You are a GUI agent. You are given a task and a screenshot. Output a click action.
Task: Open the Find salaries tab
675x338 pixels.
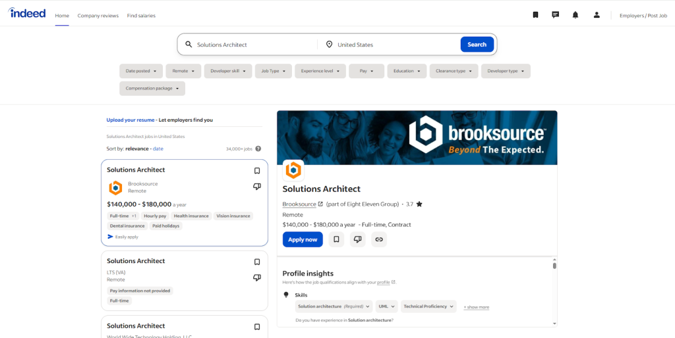141,16
